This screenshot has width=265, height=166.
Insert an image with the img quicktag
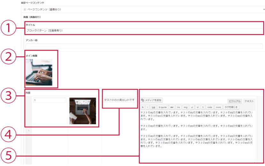185,107
